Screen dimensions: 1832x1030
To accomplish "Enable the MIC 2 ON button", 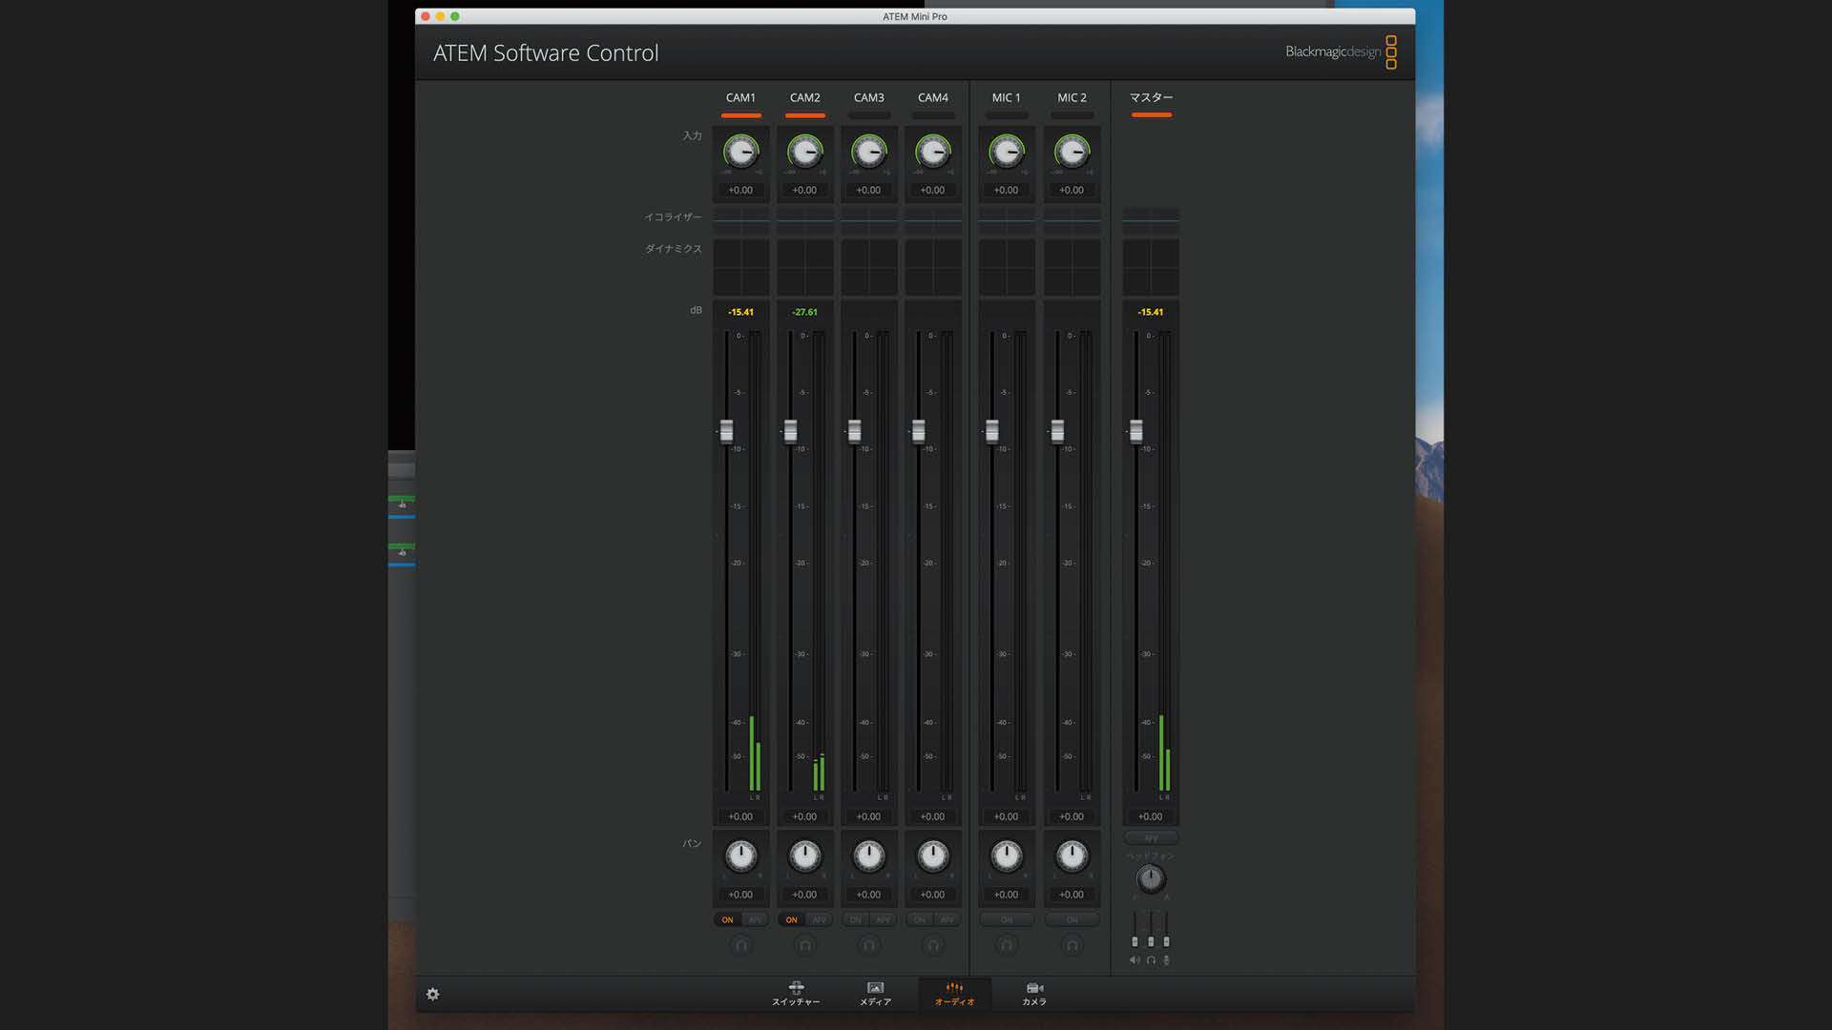I will click(1072, 920).
